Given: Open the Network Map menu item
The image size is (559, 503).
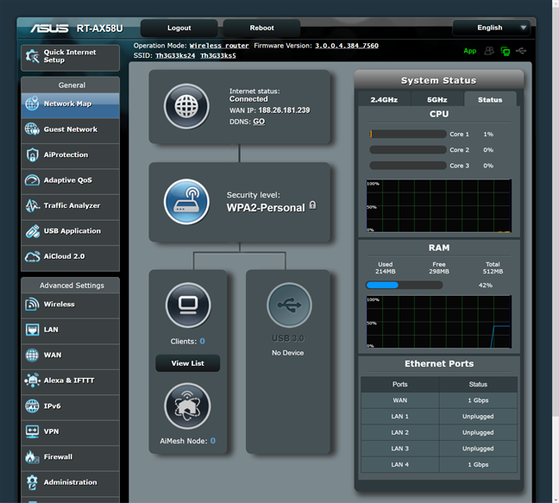Looking at the screenshot, I should pos(70,105).
